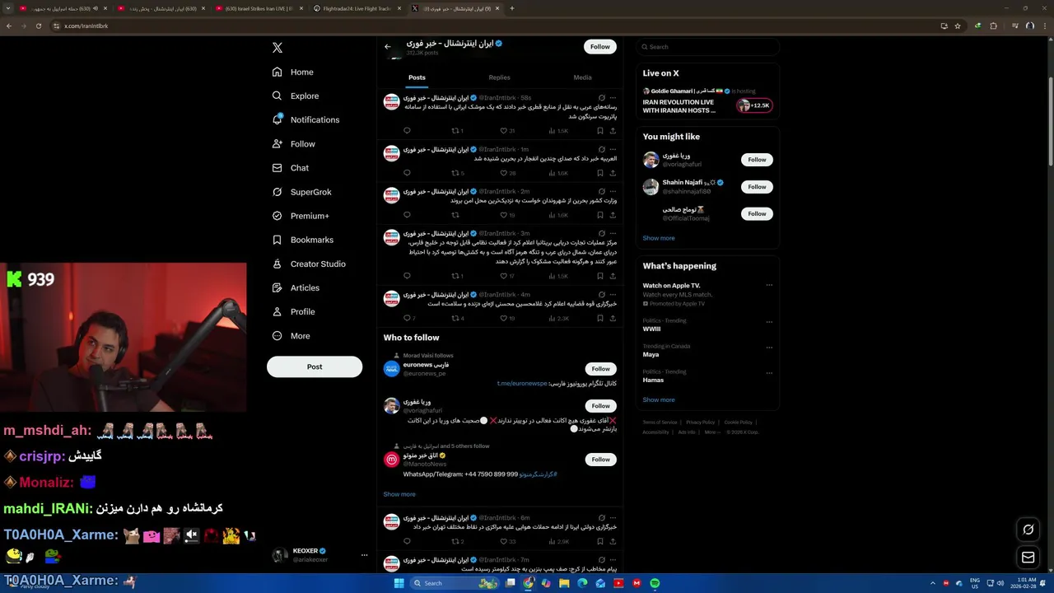Open Chat envelope icon in sidebar
Screen dimensions: 1054x593
click(x=277, y=168)
